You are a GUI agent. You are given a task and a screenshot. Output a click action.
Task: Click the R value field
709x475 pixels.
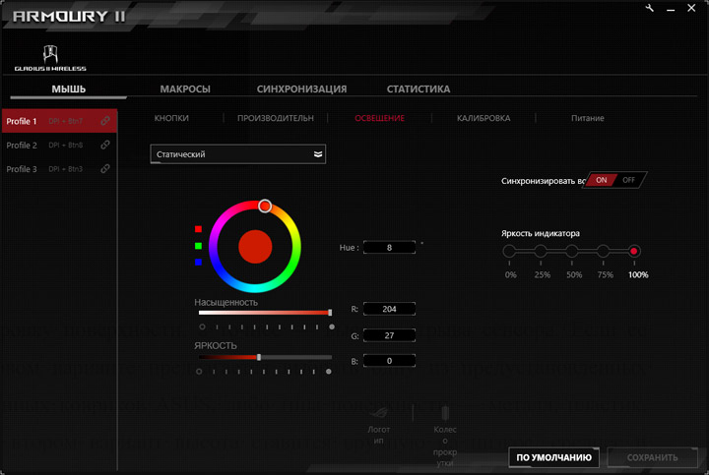click(389, 309)
